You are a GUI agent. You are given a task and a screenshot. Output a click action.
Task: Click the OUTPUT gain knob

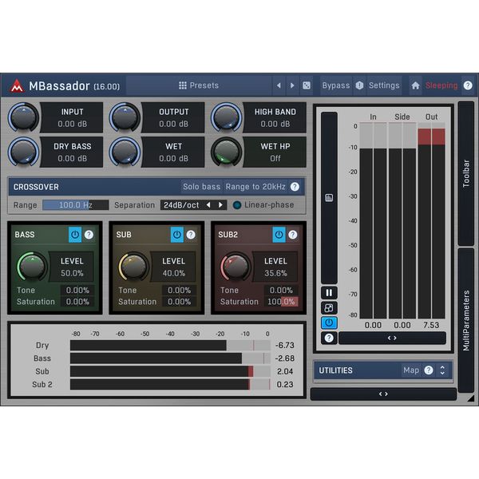pos(125,117)
